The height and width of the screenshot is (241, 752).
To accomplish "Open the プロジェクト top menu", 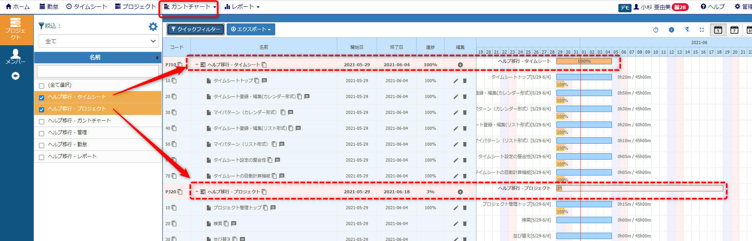I will click(135, 7).
